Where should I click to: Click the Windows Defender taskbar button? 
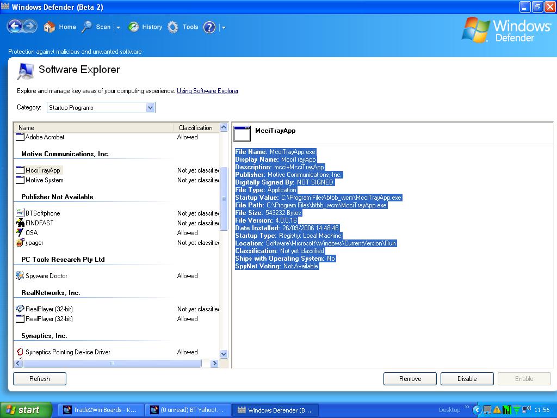(x=275, y=410)
